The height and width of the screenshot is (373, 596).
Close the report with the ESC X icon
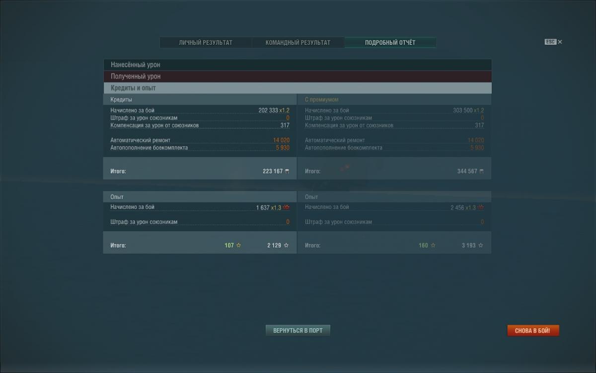pyautogui.click(x=560, y=42)
